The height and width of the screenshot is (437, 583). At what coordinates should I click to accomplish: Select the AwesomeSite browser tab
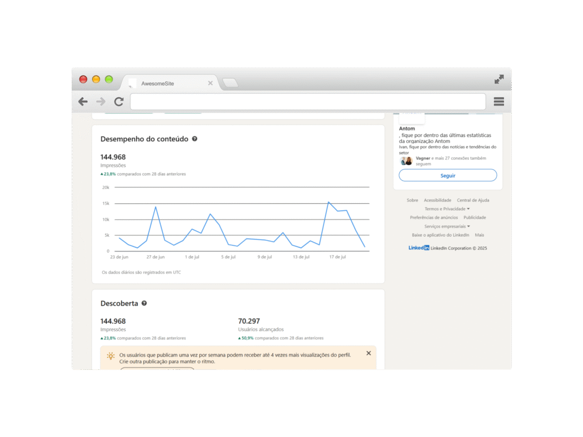tap(165, 83)
